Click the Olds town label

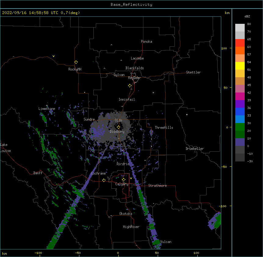click(118, 120)
